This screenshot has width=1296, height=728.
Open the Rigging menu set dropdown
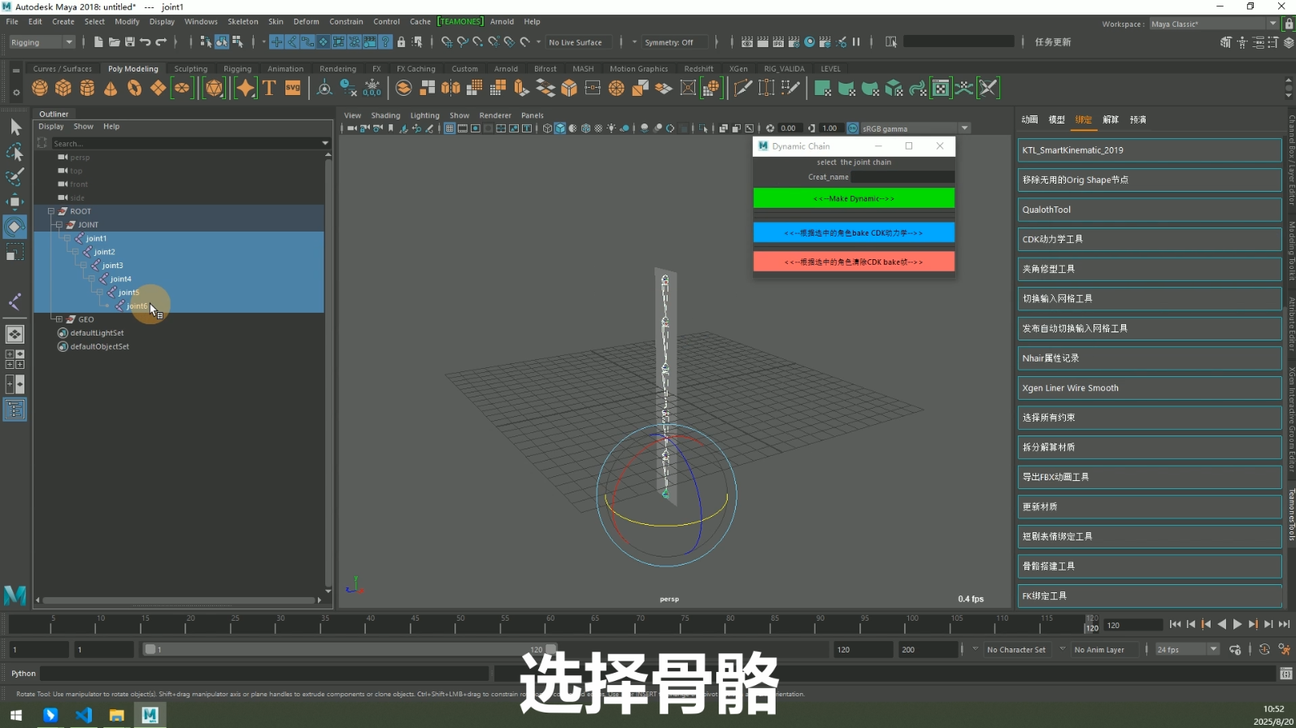pos(41,42)
